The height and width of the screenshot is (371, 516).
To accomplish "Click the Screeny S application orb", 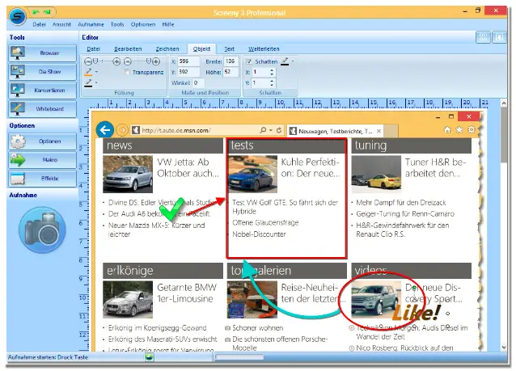I will (x=18, y=15).
